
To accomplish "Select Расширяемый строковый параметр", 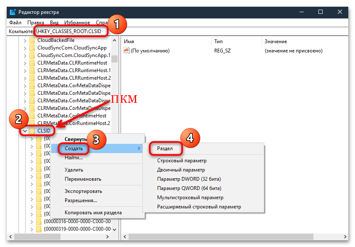I will pos(199,207).
